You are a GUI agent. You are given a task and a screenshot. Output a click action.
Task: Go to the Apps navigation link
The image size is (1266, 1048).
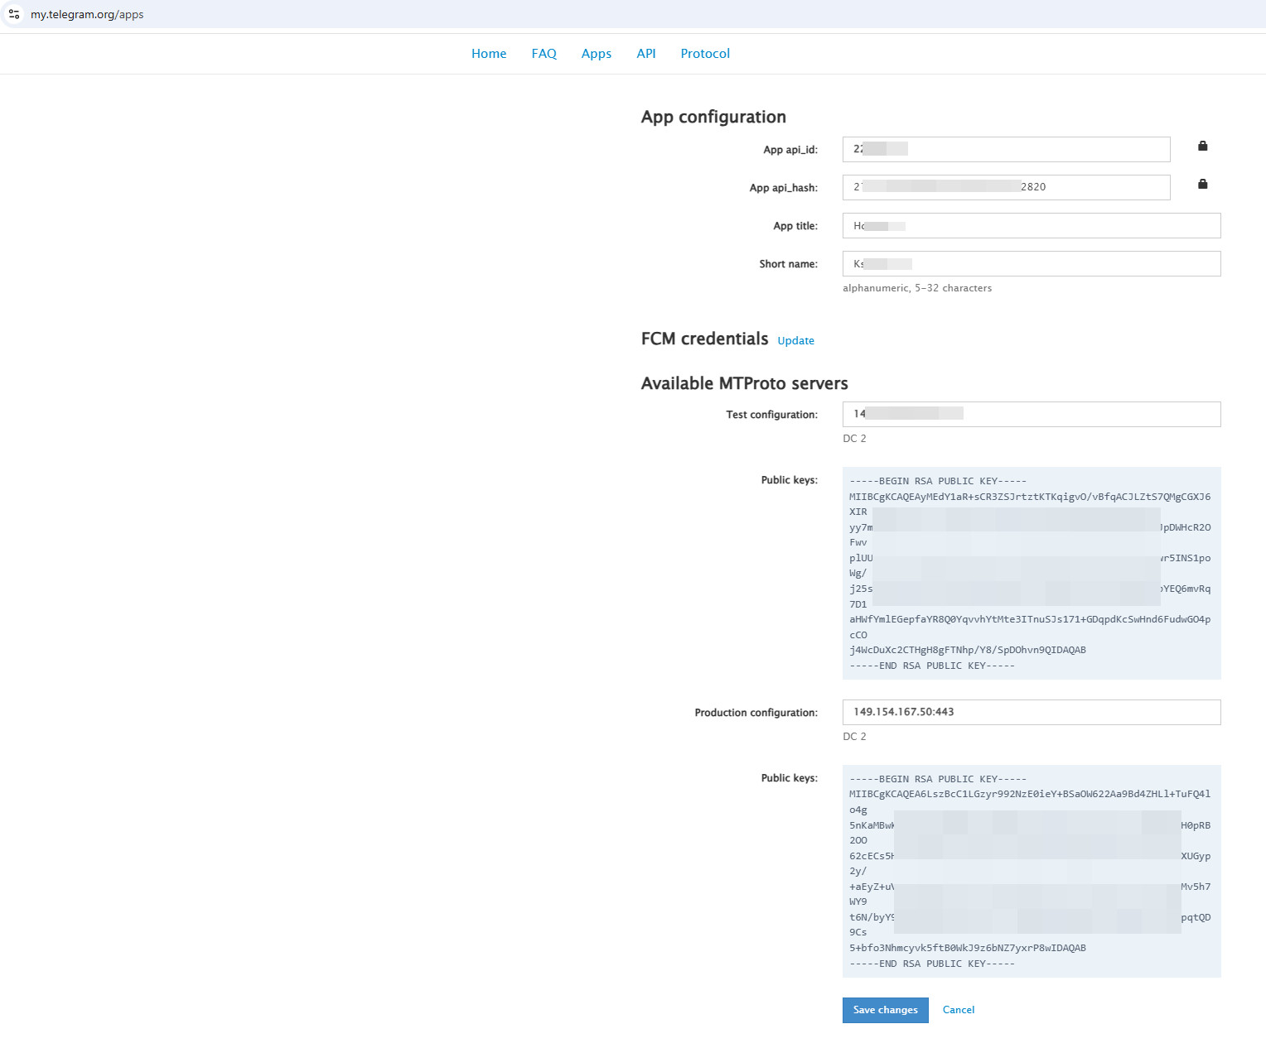597,54
